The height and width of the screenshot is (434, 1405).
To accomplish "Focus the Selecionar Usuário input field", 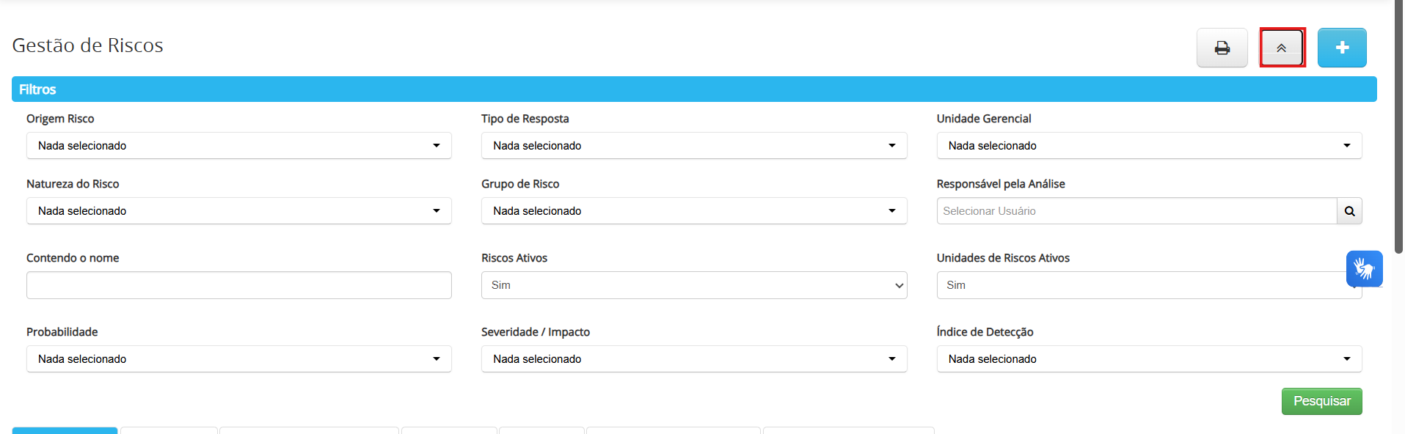I will click(1136, 211).
